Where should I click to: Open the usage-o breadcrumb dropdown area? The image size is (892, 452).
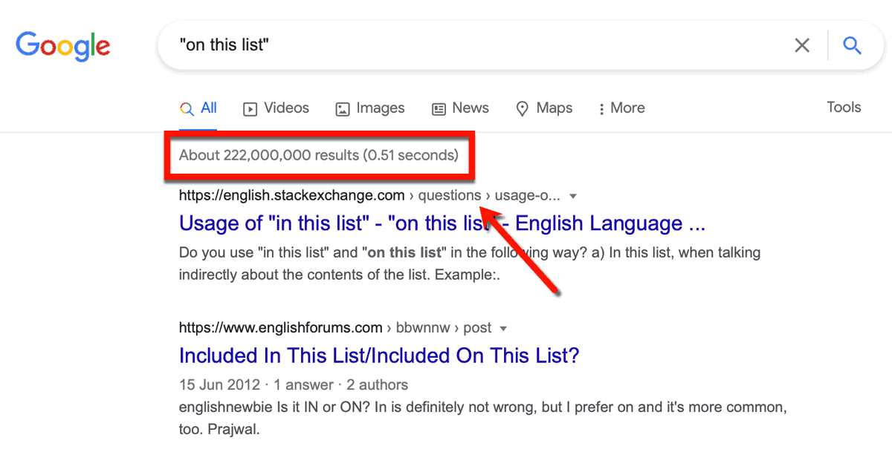pos(528,195)
